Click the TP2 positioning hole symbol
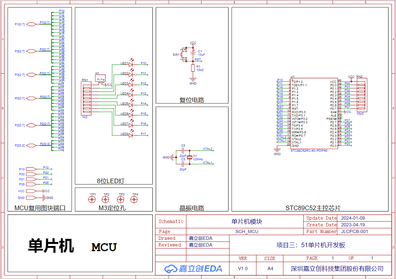Viewport: 396px width, 279px height. coord(105,199)
